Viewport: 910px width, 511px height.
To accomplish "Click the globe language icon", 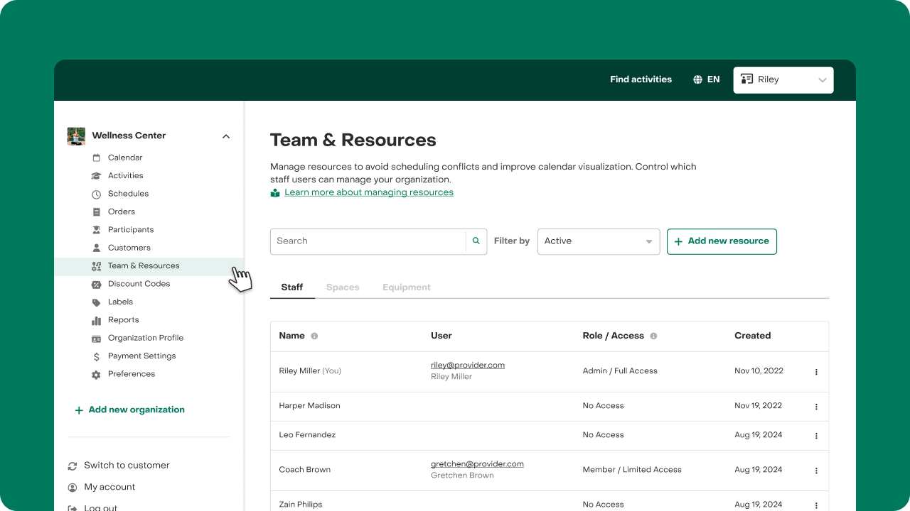I will click(x=698, y=79).
